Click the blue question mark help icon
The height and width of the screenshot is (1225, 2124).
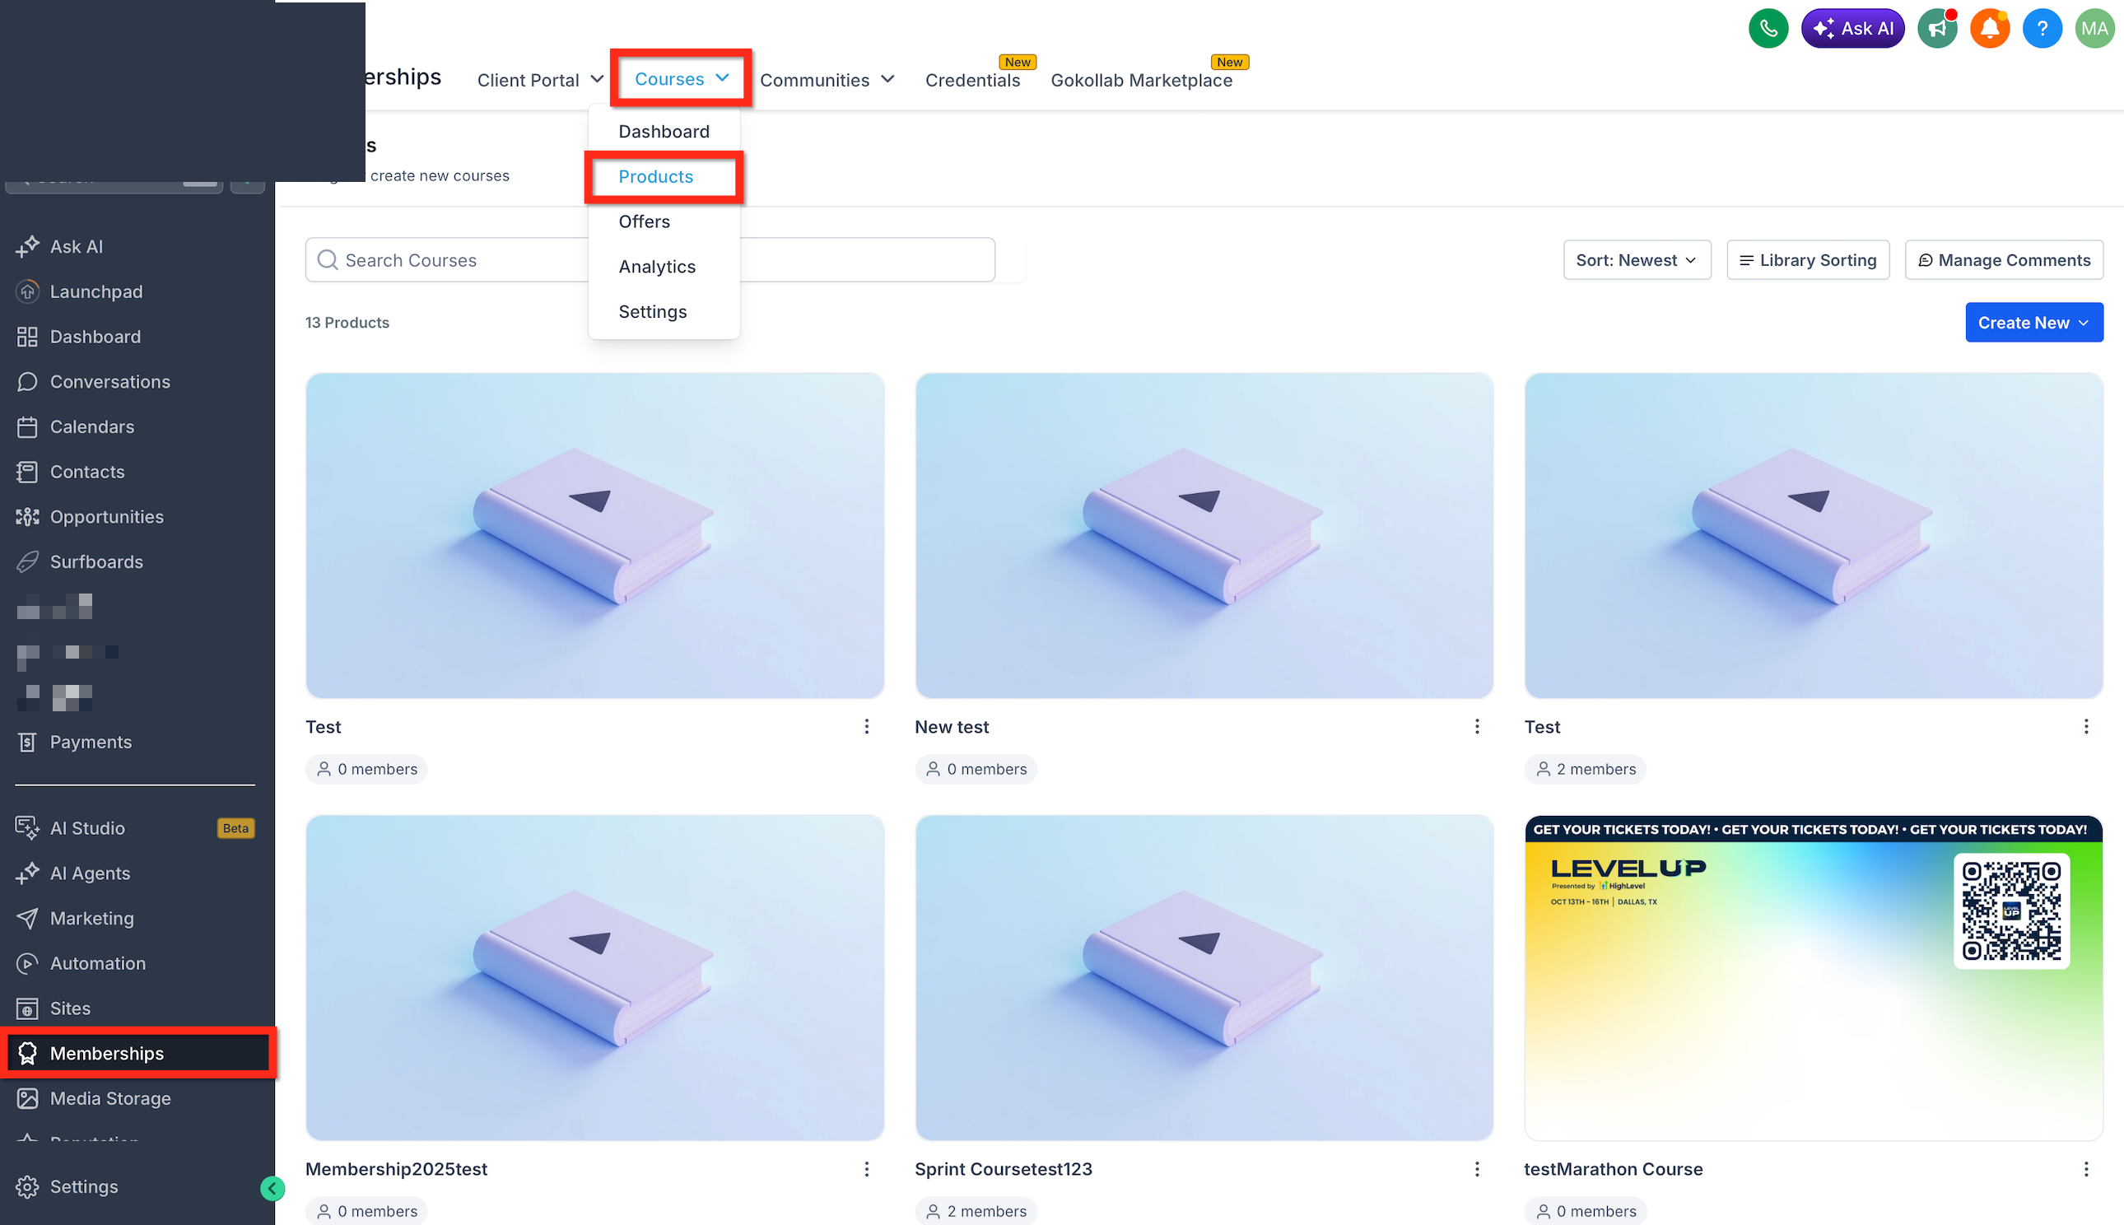click(x=2042, y=29)
